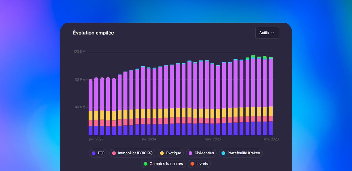Collapse the Actifs view picker
Screen dimensions: 352x171
tap(267, 33)
